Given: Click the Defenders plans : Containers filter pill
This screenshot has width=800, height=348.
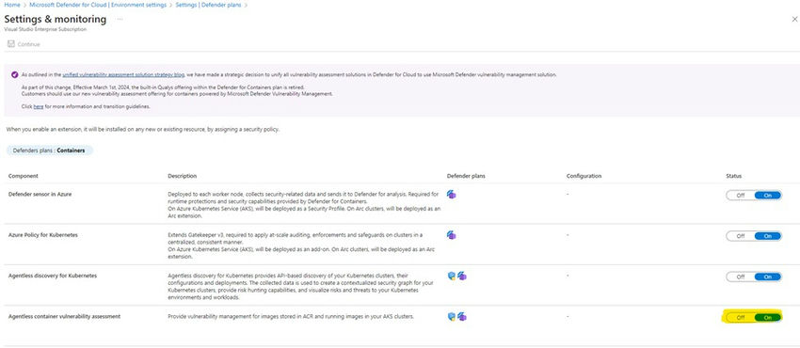Looking at the screenshot, I should point(50,150).
